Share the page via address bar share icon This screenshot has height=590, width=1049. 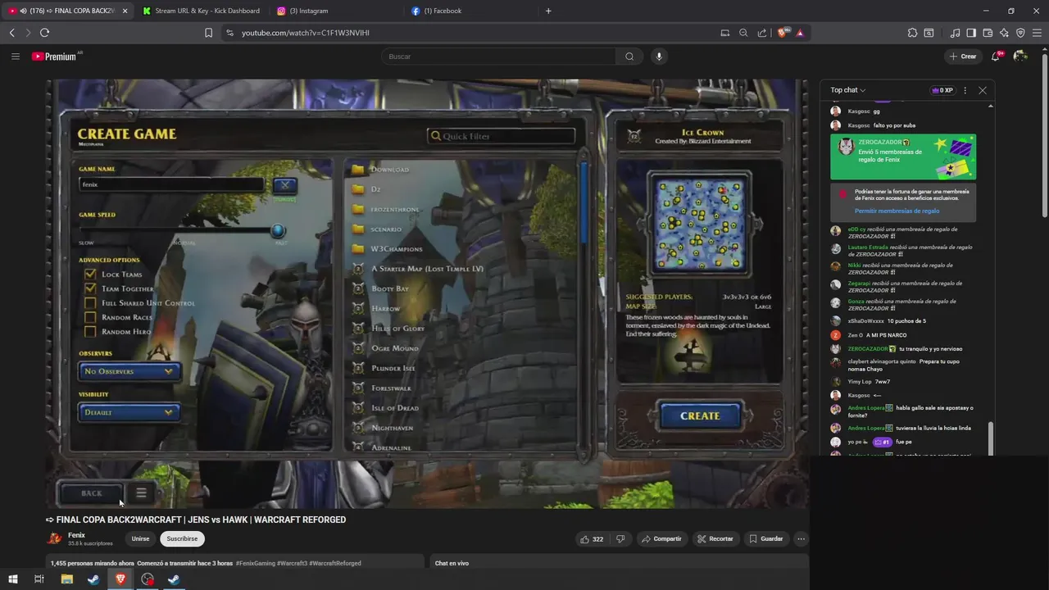click(762, 33)
